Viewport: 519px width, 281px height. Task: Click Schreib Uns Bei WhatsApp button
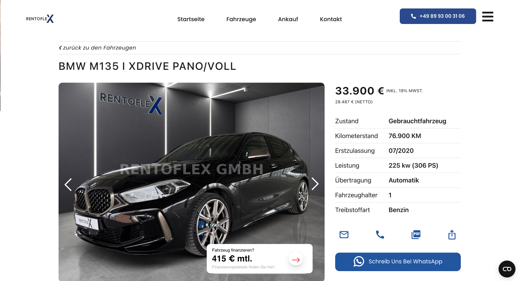coord(398,262)
